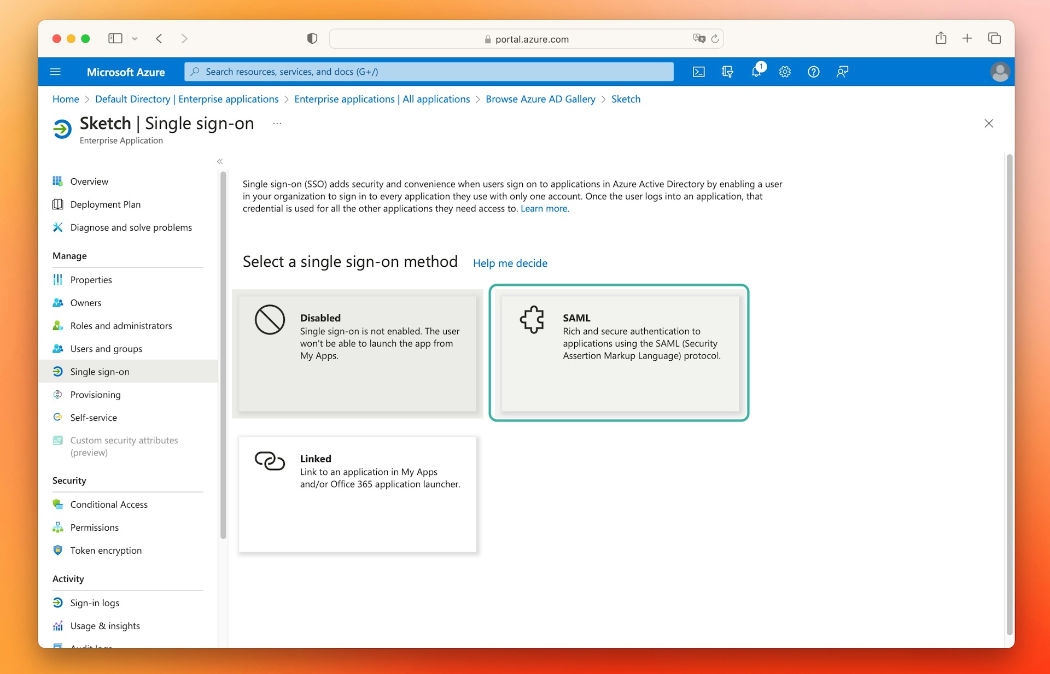Close the Sketch Single sign-on blade
Image resolution: width=1050 pixels, height=674 pixels.
(989, 124)
